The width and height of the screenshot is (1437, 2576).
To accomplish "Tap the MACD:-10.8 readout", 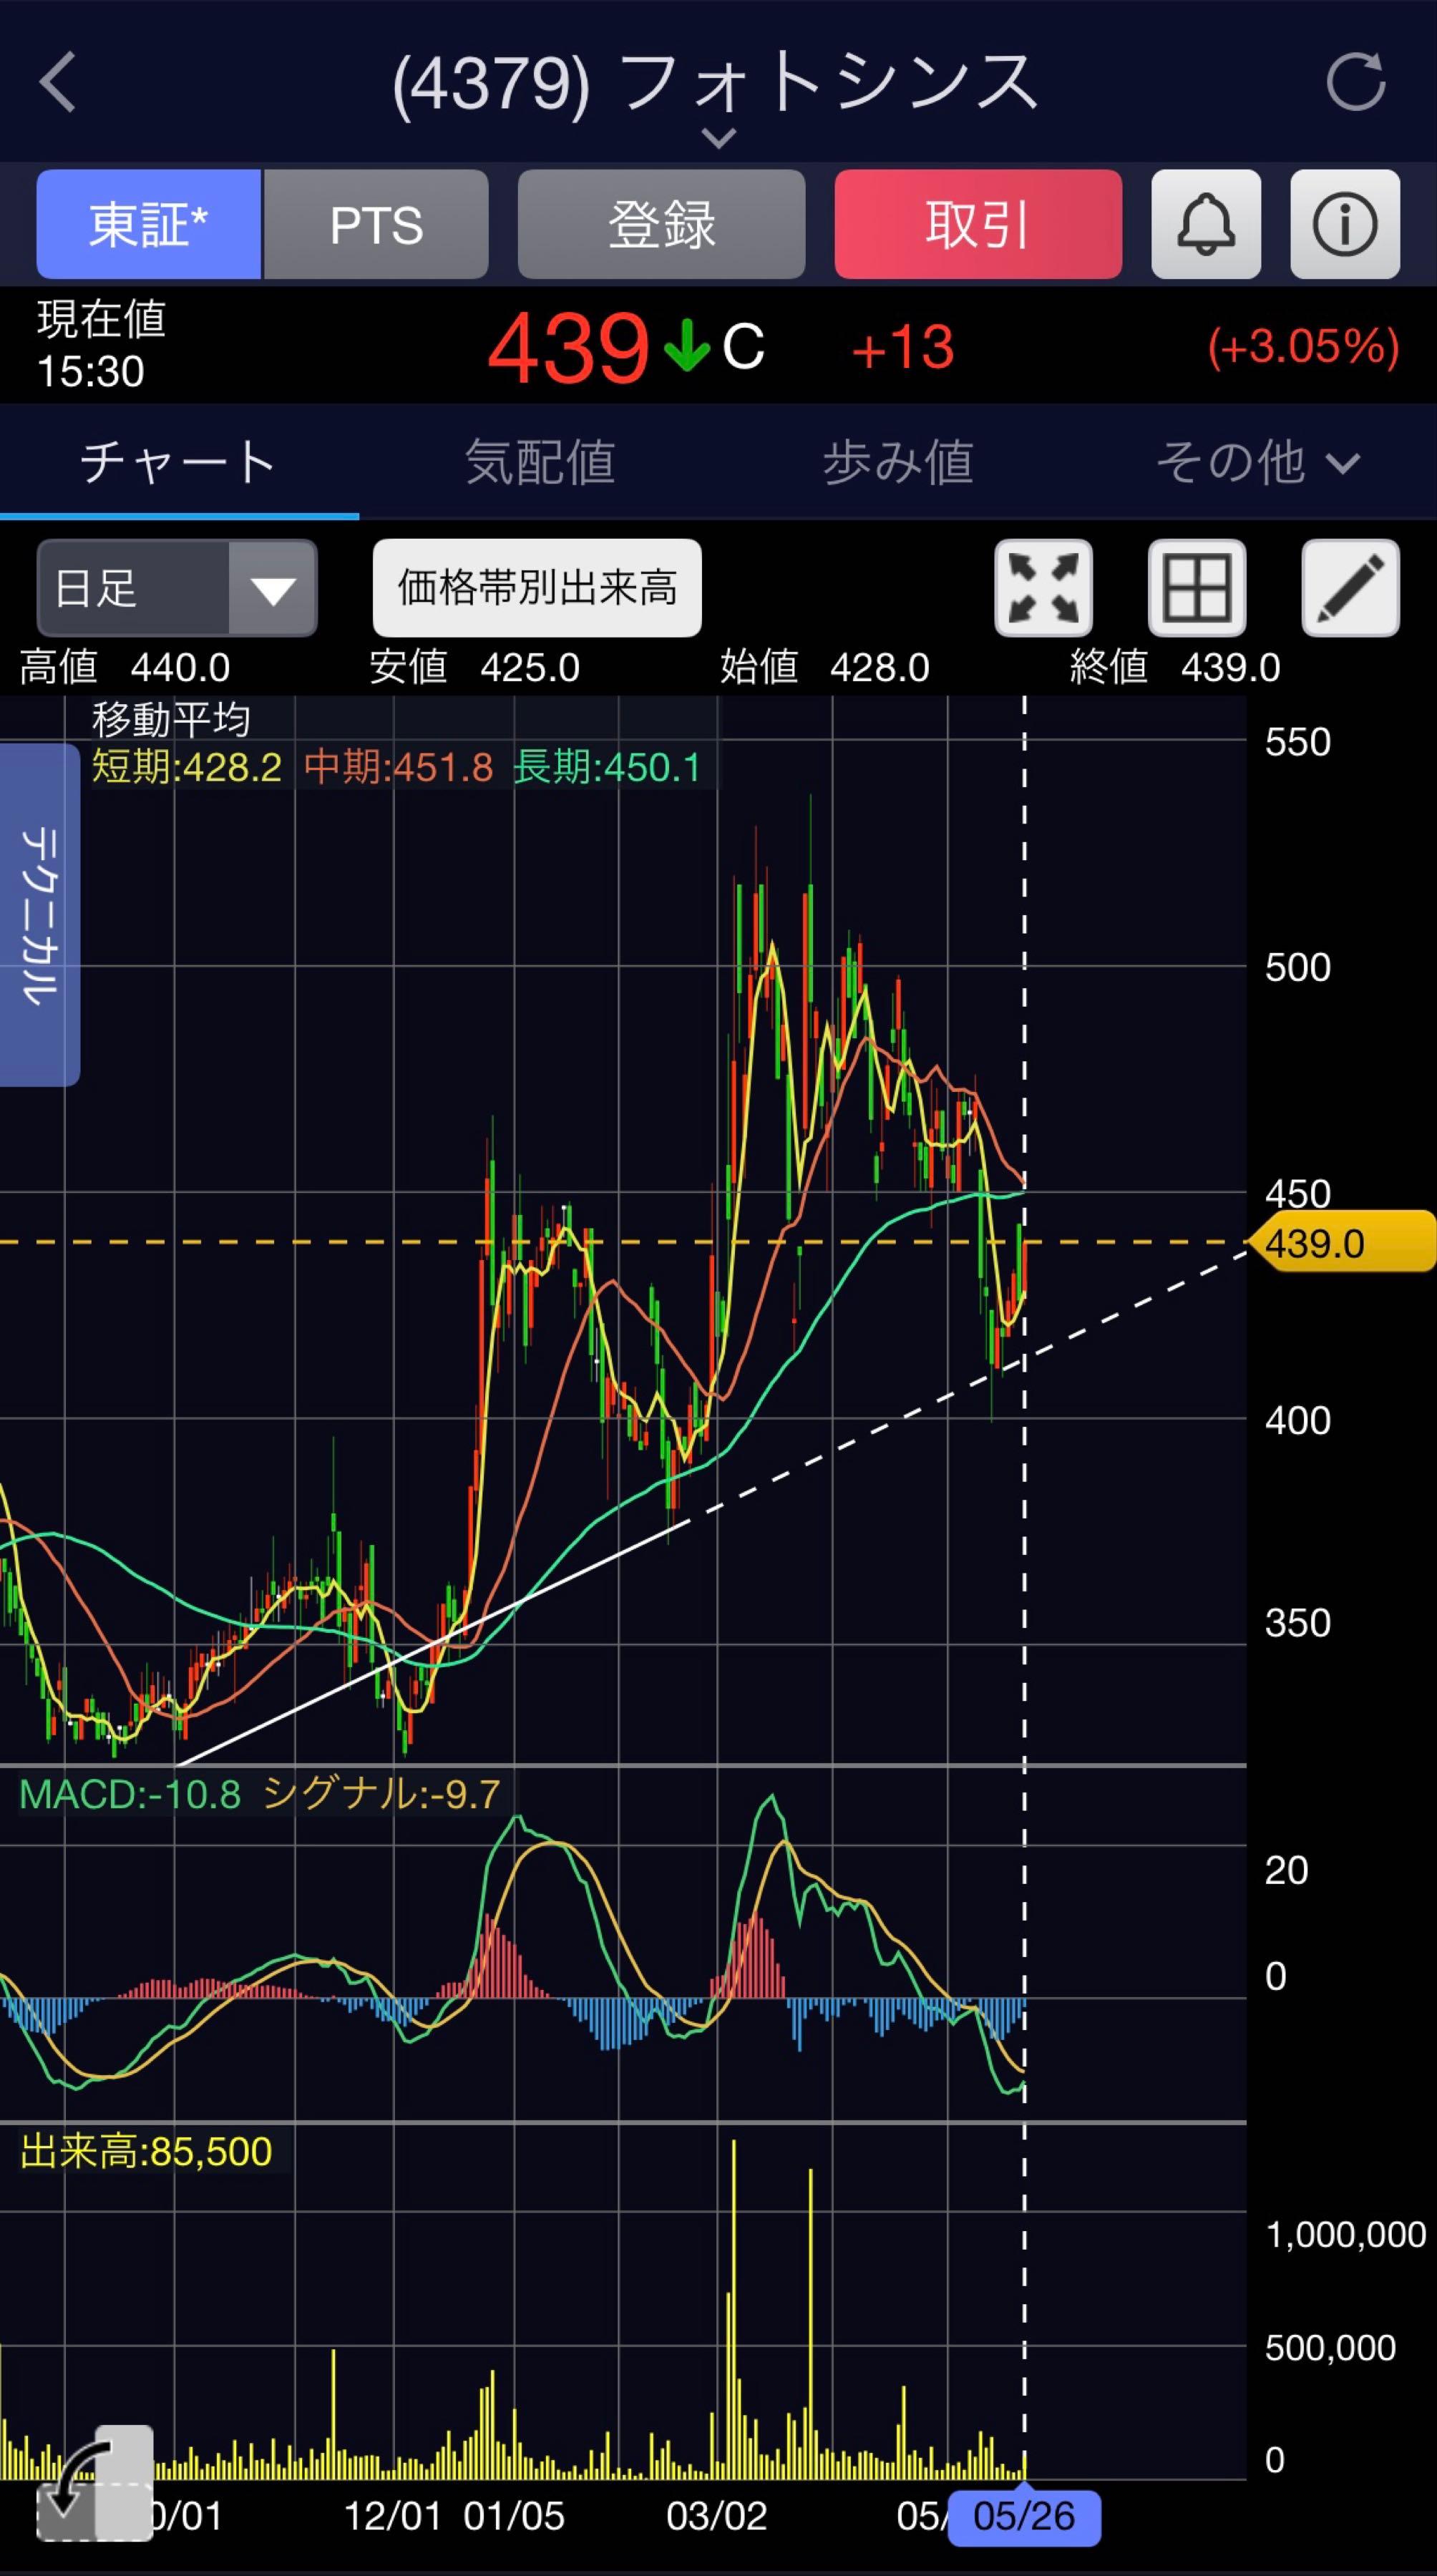I will coord(130,1795).
